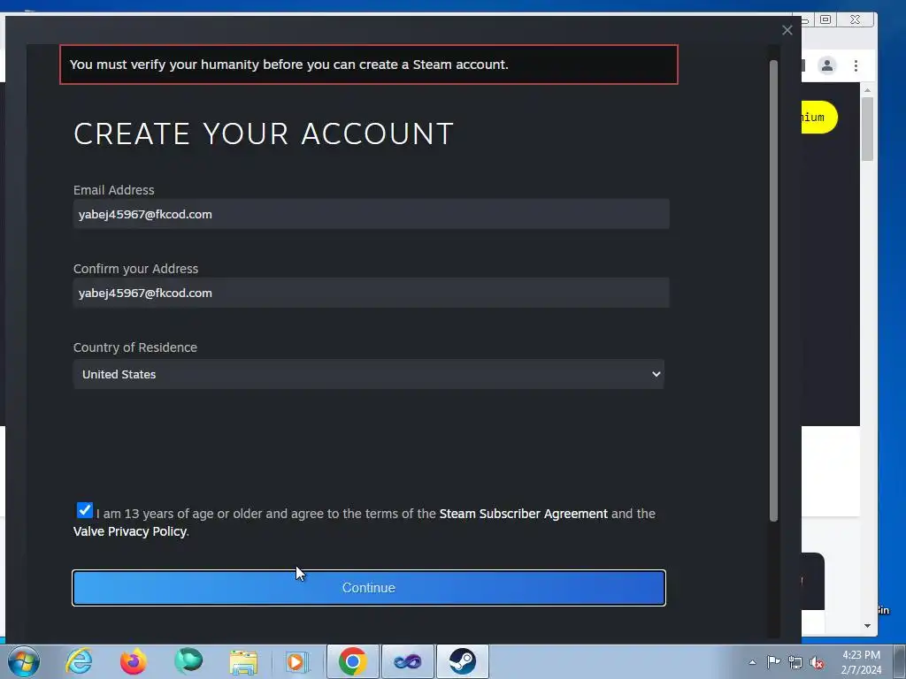This screenshot has height=679, width=906.
Task: Open the Chrome profile avatar icon
Action: coord(827,65)
